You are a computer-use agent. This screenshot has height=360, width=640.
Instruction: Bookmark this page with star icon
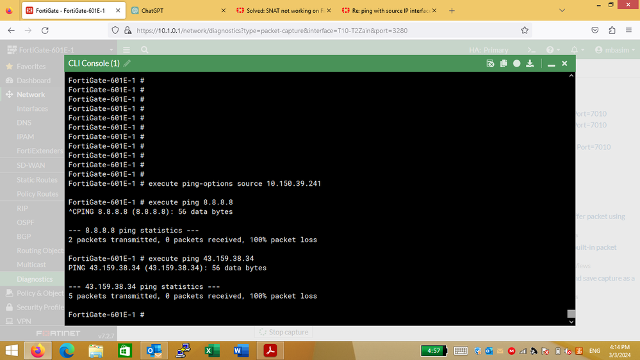[x=525, y=30]
